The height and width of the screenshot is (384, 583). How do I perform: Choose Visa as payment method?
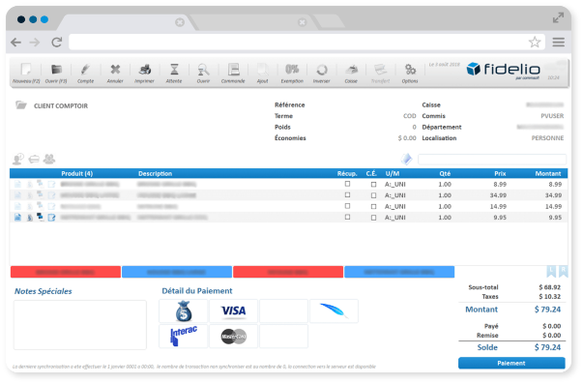[x=233, y=310]
